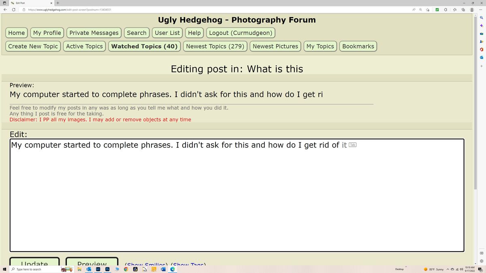
Task: Toggle the weather widget showing 85°F Sunny
Action: (435, 269)
